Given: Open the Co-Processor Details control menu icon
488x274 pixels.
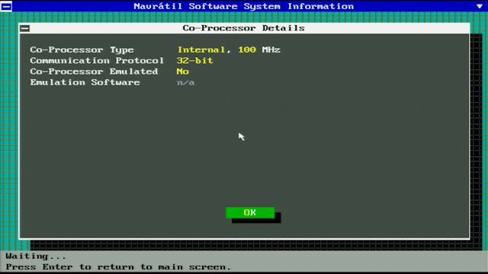Looking at the screenshot, I should tap(25, 29).
